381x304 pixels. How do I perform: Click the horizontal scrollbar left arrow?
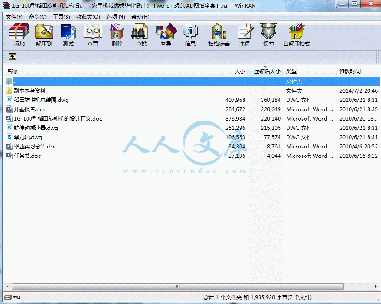point(8,287)
